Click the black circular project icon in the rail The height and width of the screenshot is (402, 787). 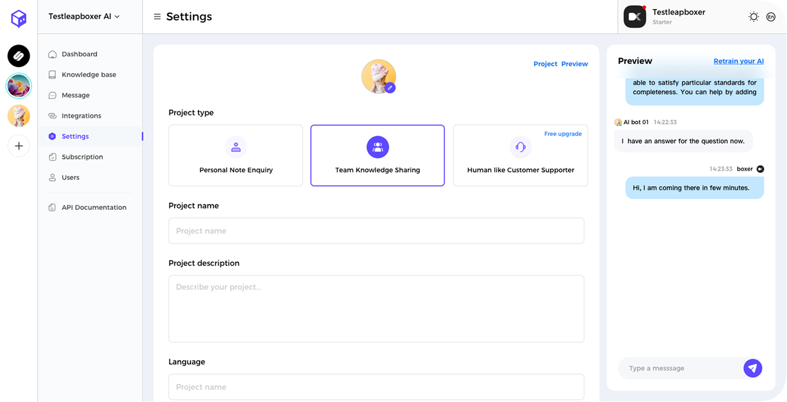[x=19, y=56]
